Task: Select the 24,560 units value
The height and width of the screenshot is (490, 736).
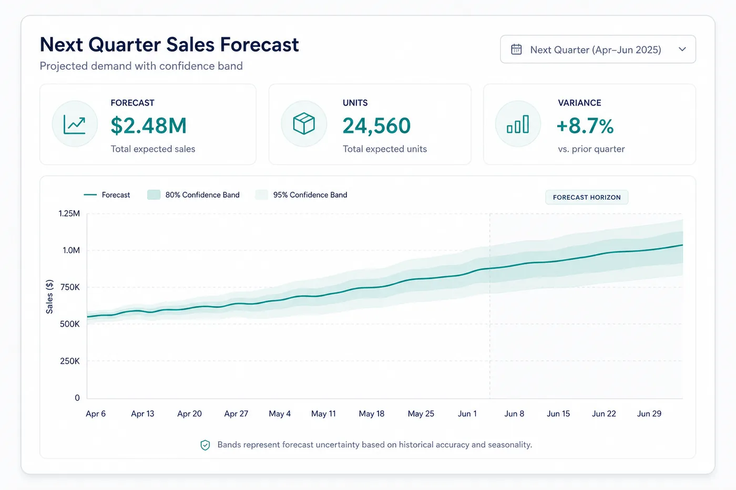Action: pos(376,126)
